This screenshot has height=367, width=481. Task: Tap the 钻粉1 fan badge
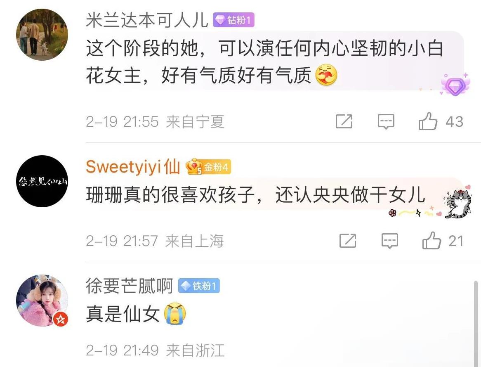click(233, 20)
